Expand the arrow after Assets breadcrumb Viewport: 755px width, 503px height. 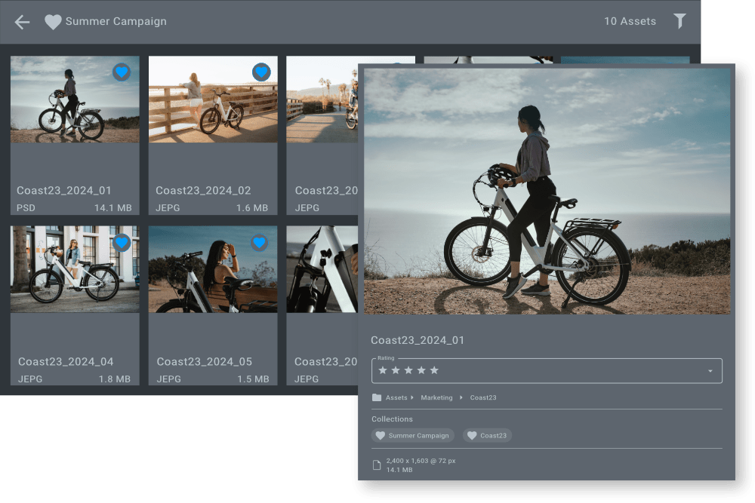pos(412,397)
